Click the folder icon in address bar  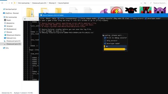(15, 3)
